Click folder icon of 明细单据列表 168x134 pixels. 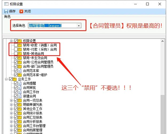tap(20, 105)
